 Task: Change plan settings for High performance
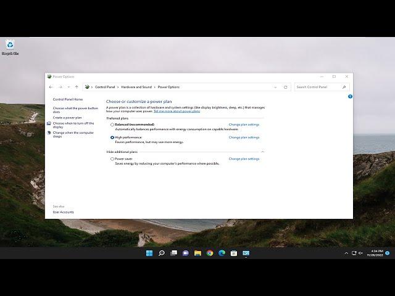click(x=244, y=138)
